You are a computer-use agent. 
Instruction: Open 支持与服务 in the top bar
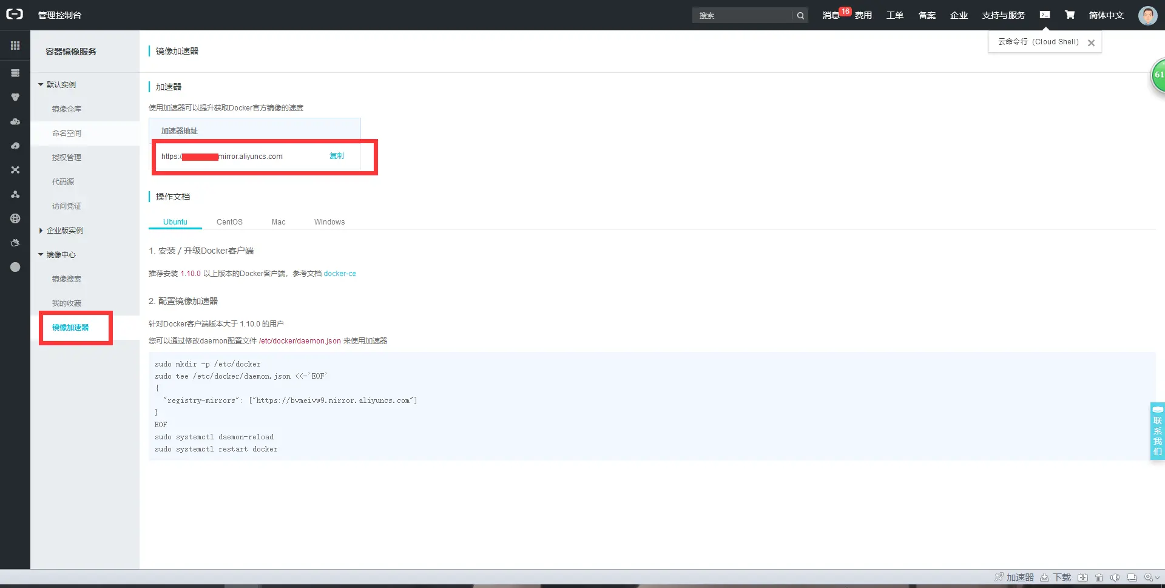[1004, 15]
